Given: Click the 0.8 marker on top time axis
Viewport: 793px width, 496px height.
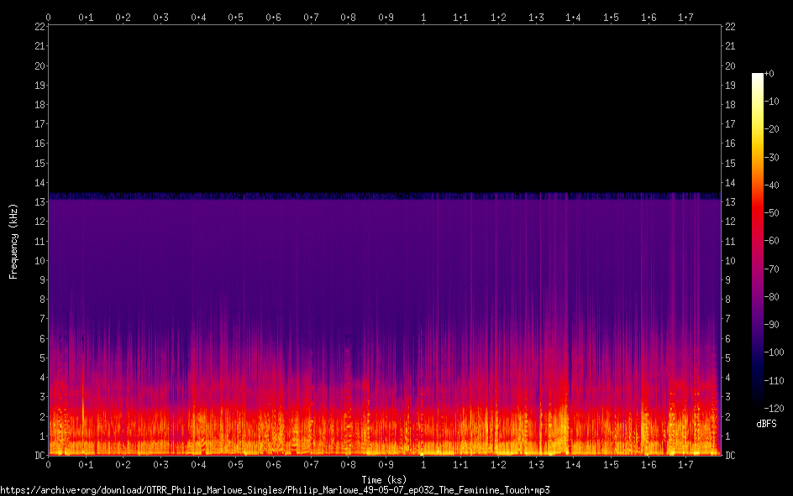Looking at the screenshot, I should point(349,17).
